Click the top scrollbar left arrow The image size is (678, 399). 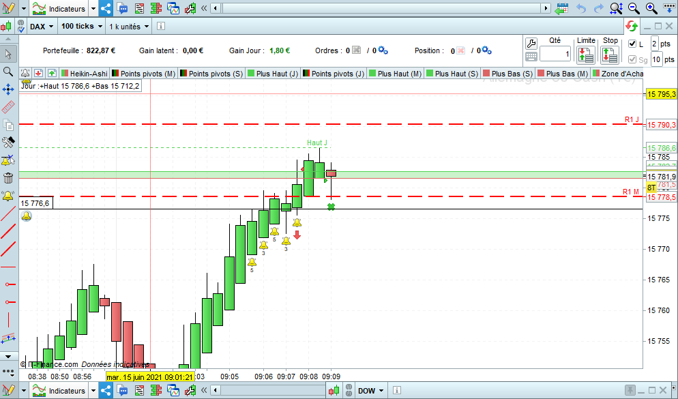point(216,8)
